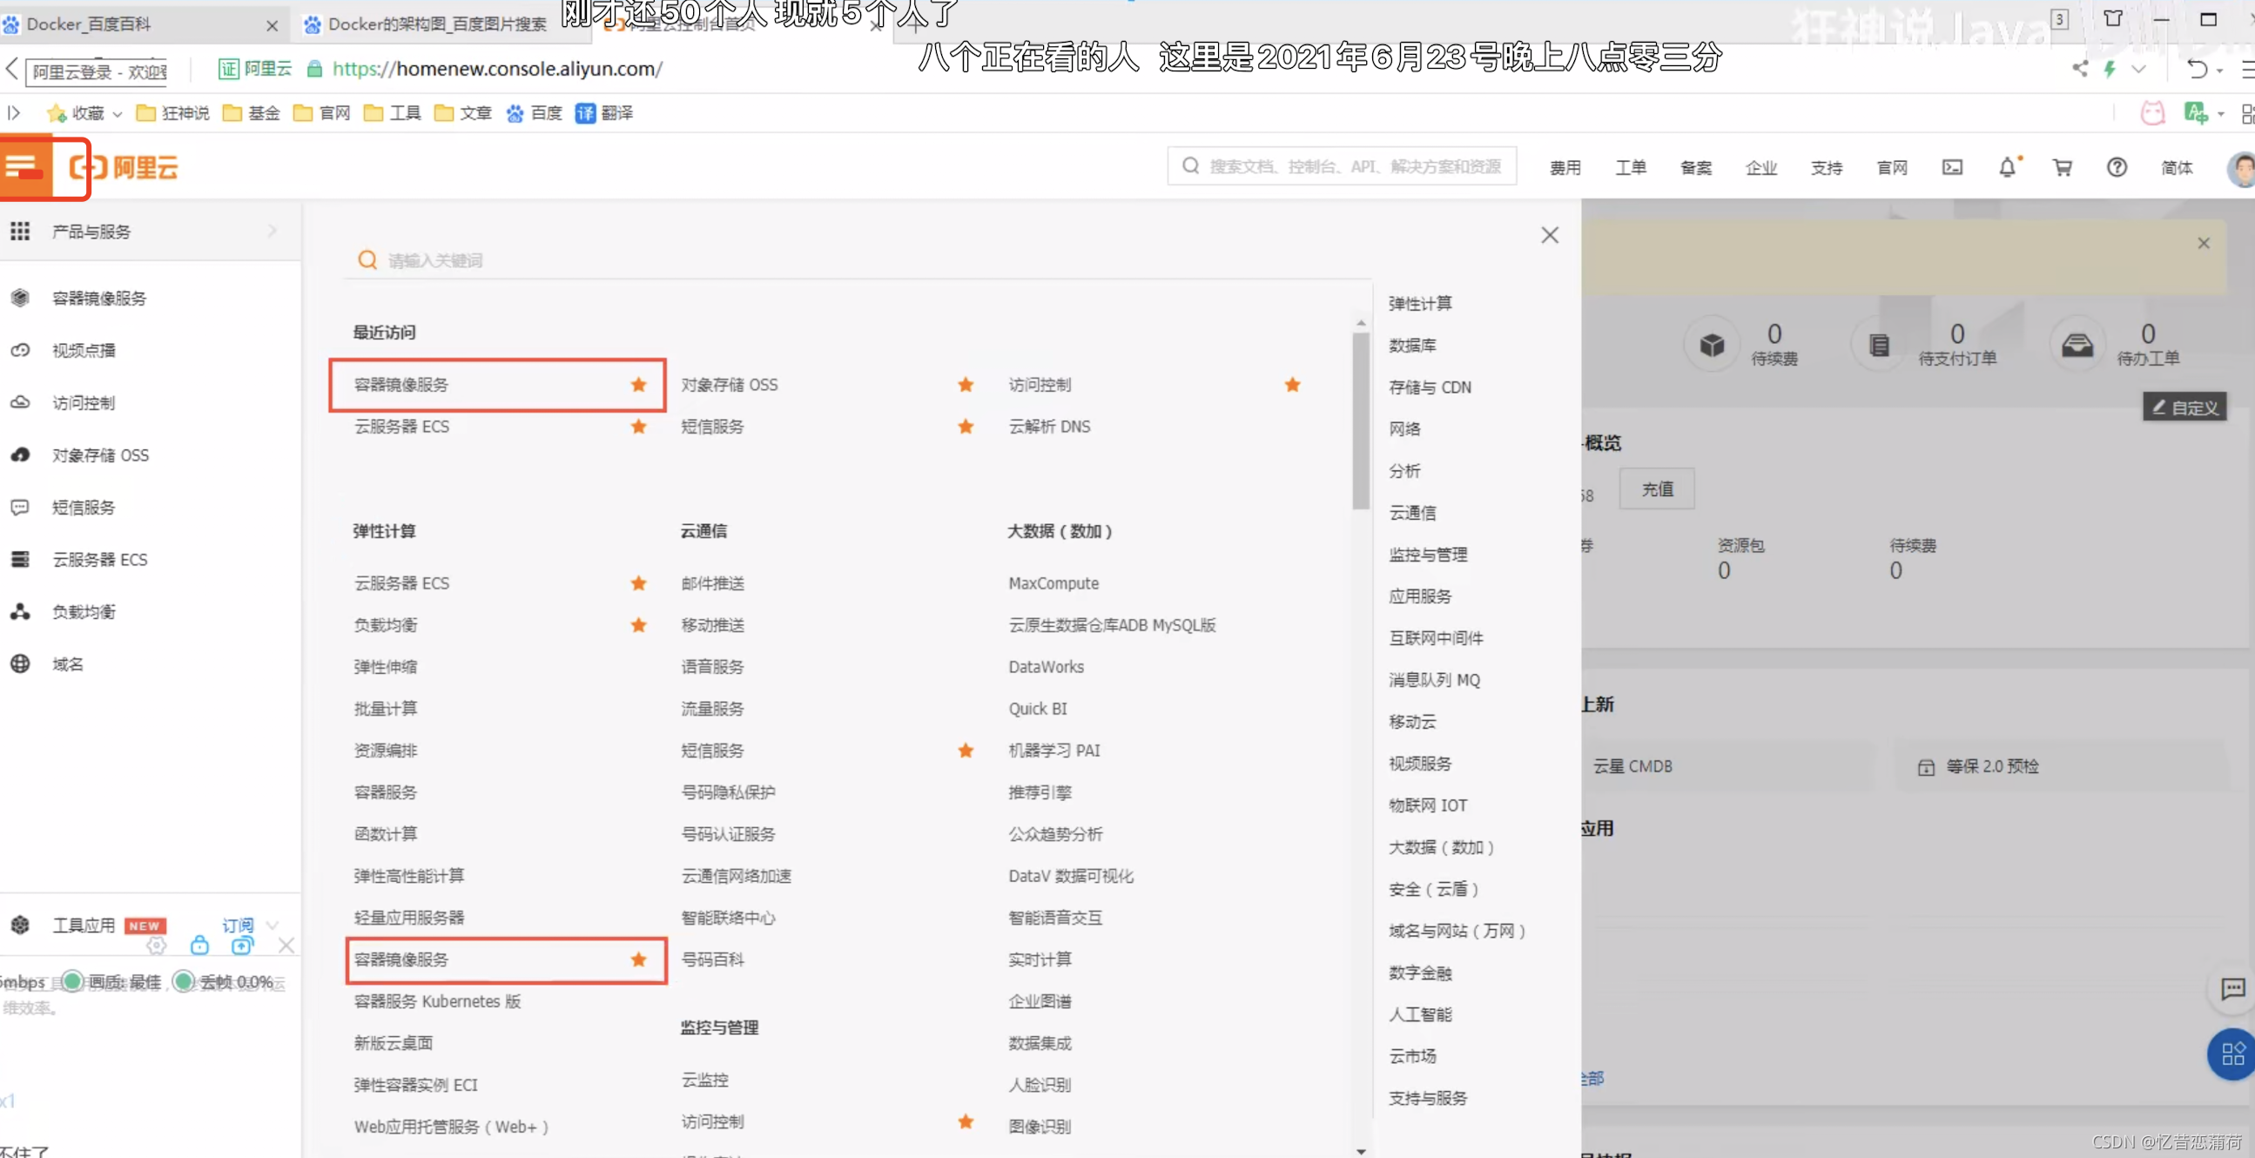This screenshot has width=2255, height=1158.
Task: Click the 自定义 customize button
Action: point(2184,407)
